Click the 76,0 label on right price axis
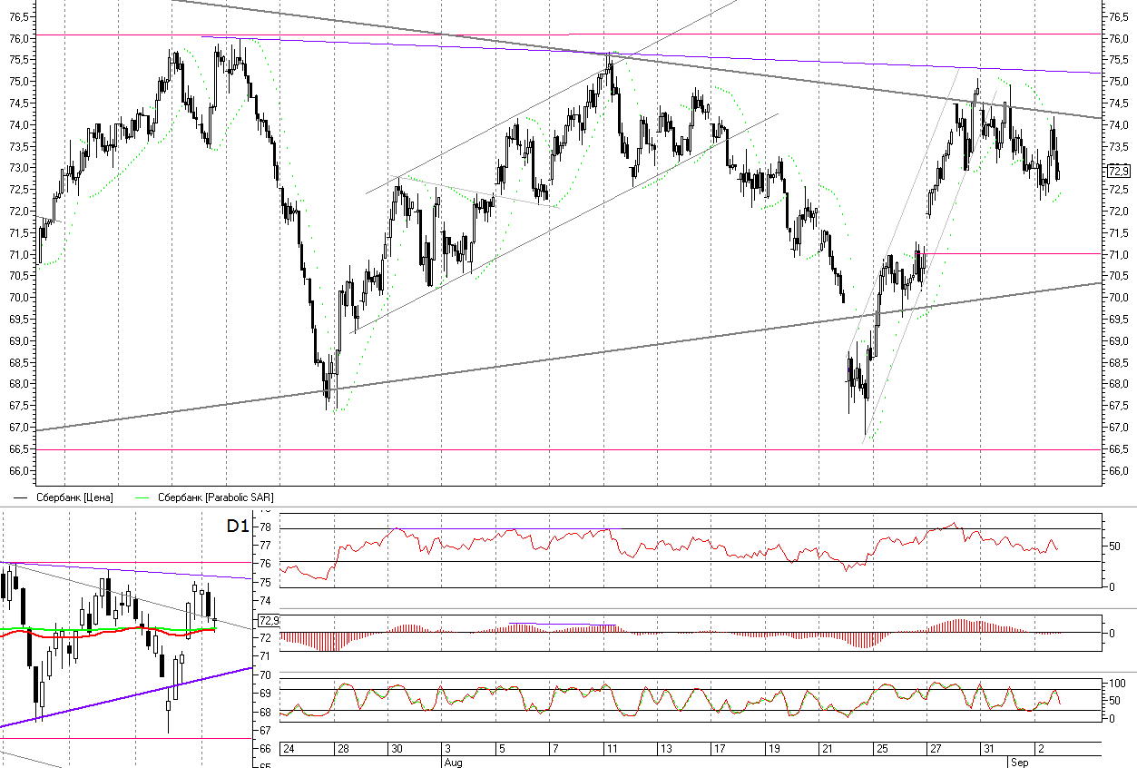Image resolution: width=1137 pixels, height=768 pixels. (x=1117, y=38)
